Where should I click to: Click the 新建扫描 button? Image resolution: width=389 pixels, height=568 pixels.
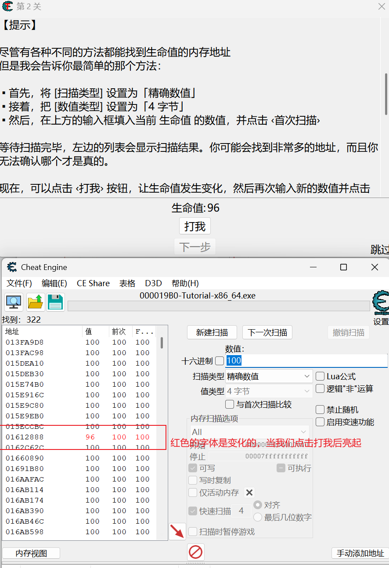click(x=212, y=332)
